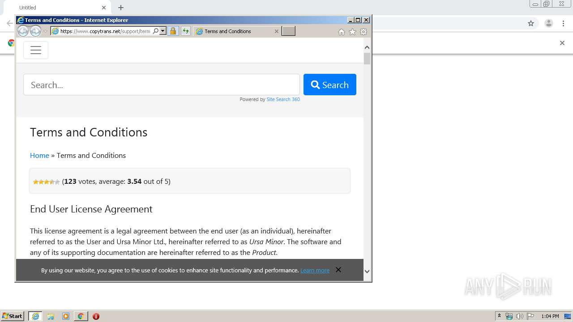The image size is (573, 322).
Task: Go back in Internet Explorer
Action: click(x=23, y=31)
